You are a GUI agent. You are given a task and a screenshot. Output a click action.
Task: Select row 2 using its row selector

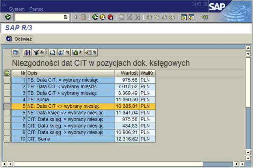(7, 87)
